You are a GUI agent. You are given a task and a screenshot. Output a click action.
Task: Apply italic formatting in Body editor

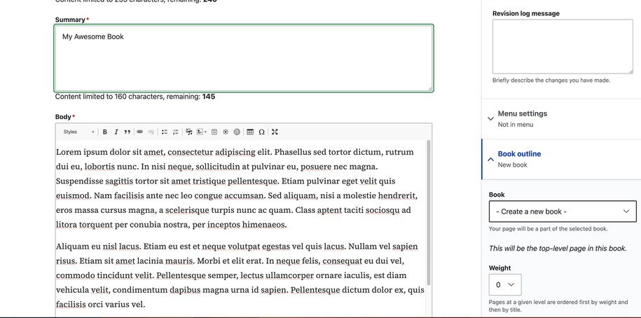(116, 132)
